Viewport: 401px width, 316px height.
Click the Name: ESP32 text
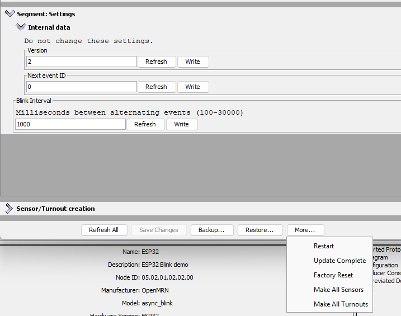coord(140,252)
